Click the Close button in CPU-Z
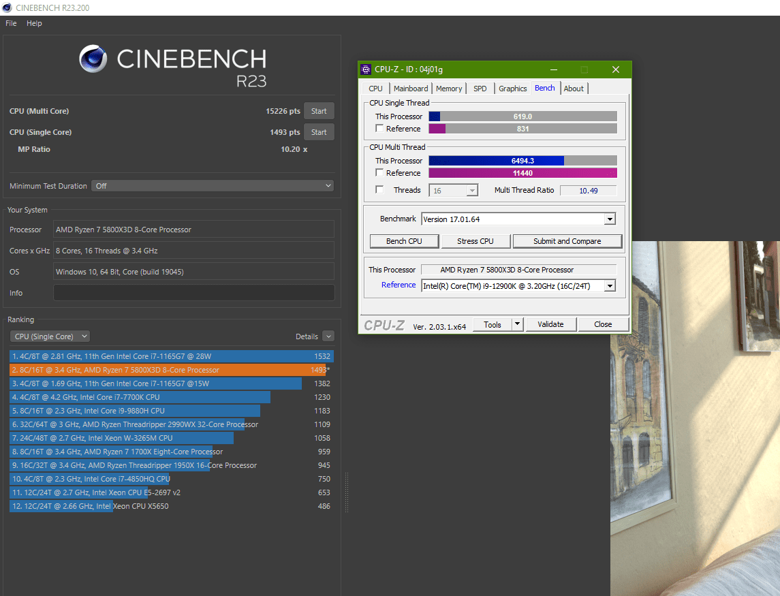This screenshot has width=780, height=596. (x=603, y=324)
